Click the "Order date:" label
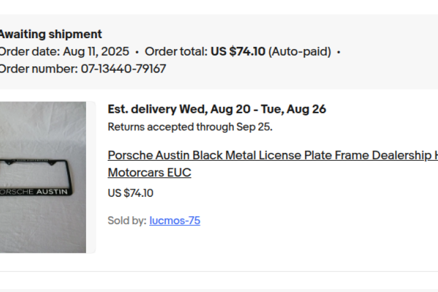The width and height of the screenshot is (438, 292). click(x=30, y=51)
